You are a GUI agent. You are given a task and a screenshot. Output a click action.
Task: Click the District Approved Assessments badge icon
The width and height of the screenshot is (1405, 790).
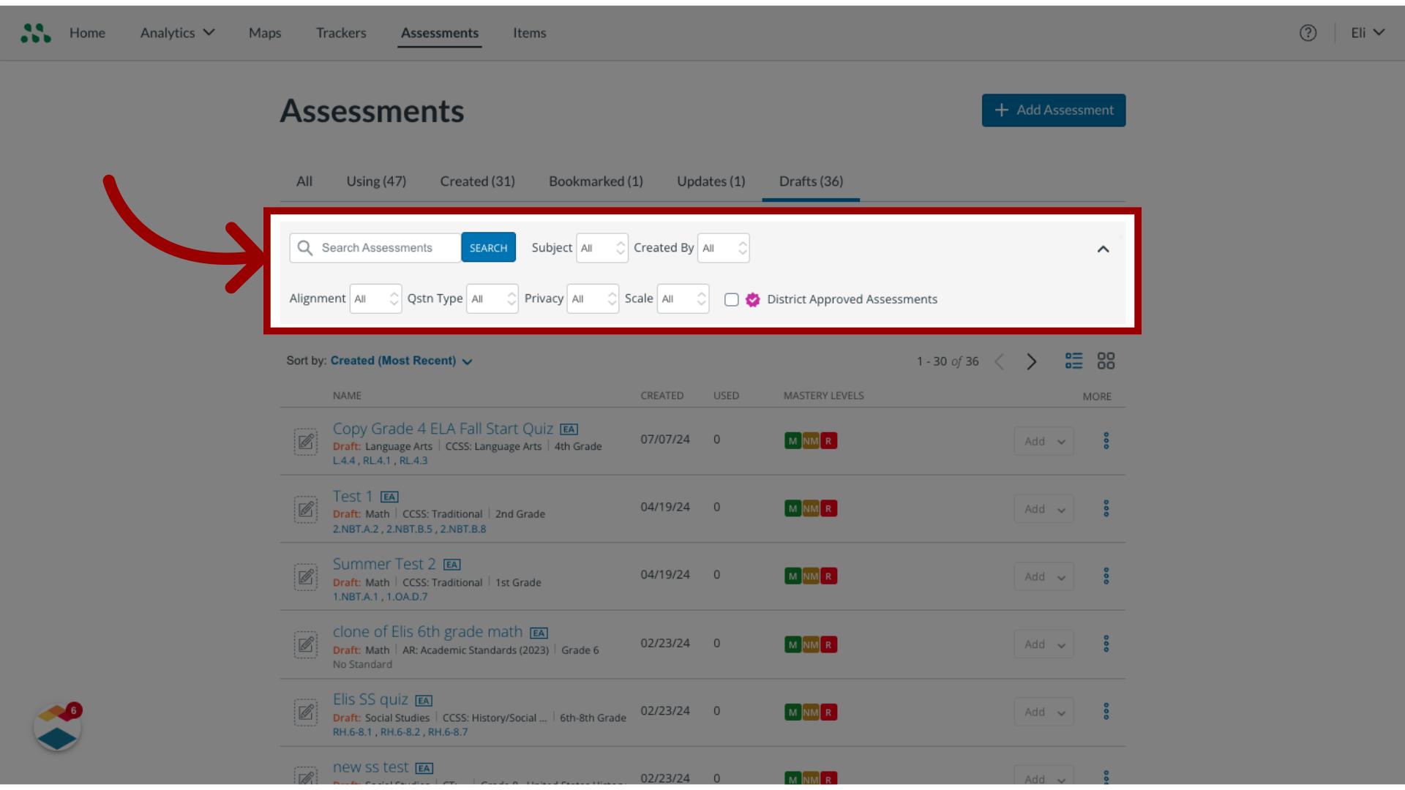(x=753, y=299)
